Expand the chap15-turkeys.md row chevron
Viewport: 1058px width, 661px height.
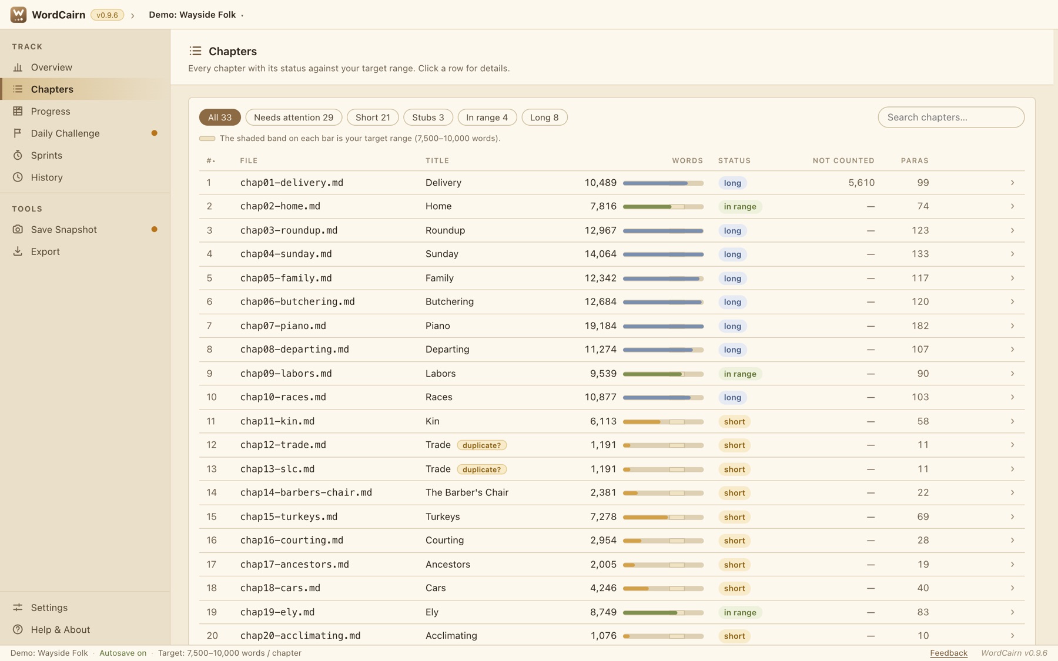pyautogui.click(x=1012, y=516)
